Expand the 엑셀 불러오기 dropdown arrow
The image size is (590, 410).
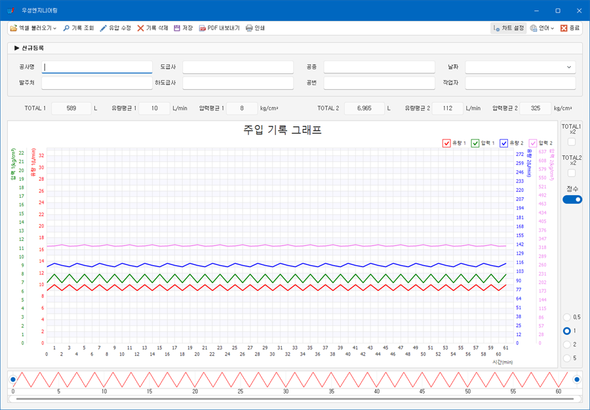click(x=55, y=28)
